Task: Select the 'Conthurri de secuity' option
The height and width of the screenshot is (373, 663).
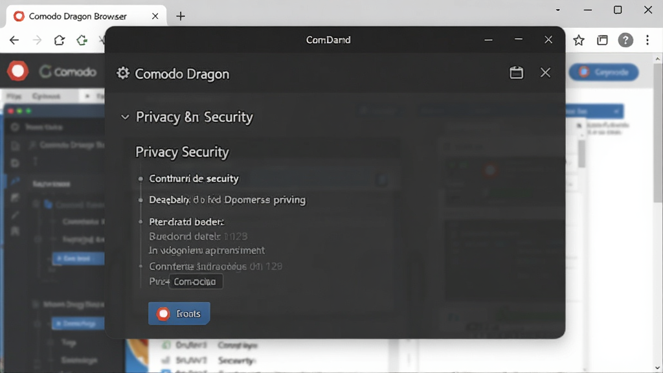Action: click(x=194, y=179)
